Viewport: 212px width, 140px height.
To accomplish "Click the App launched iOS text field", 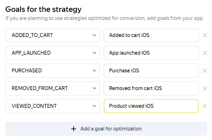I will [x=151, y=53].
